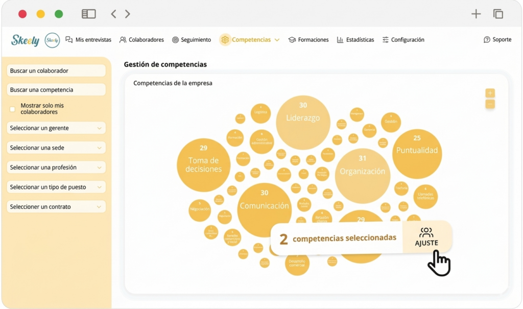Expand 'Seleccionar una profesión' dropdown

tap(56, 168)
